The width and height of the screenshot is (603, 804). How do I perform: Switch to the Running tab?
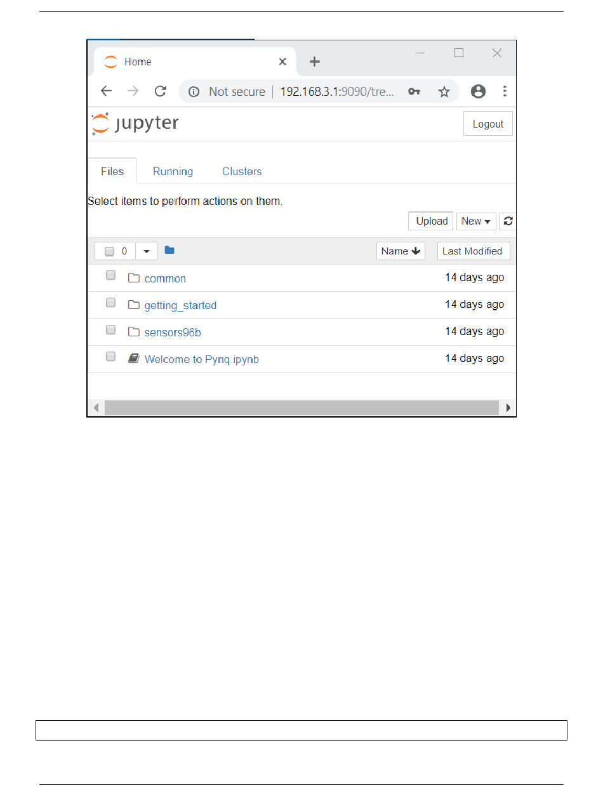173,171
